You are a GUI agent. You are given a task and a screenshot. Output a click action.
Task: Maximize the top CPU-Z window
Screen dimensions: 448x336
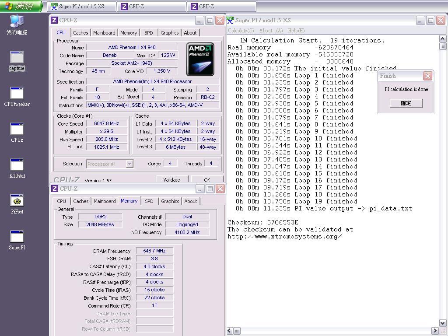(210, 20)
